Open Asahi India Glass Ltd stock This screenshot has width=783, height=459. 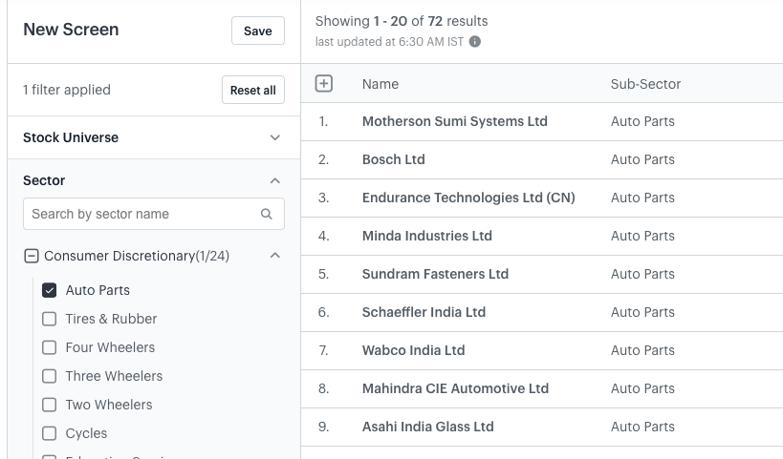click(x=428, y=427)
